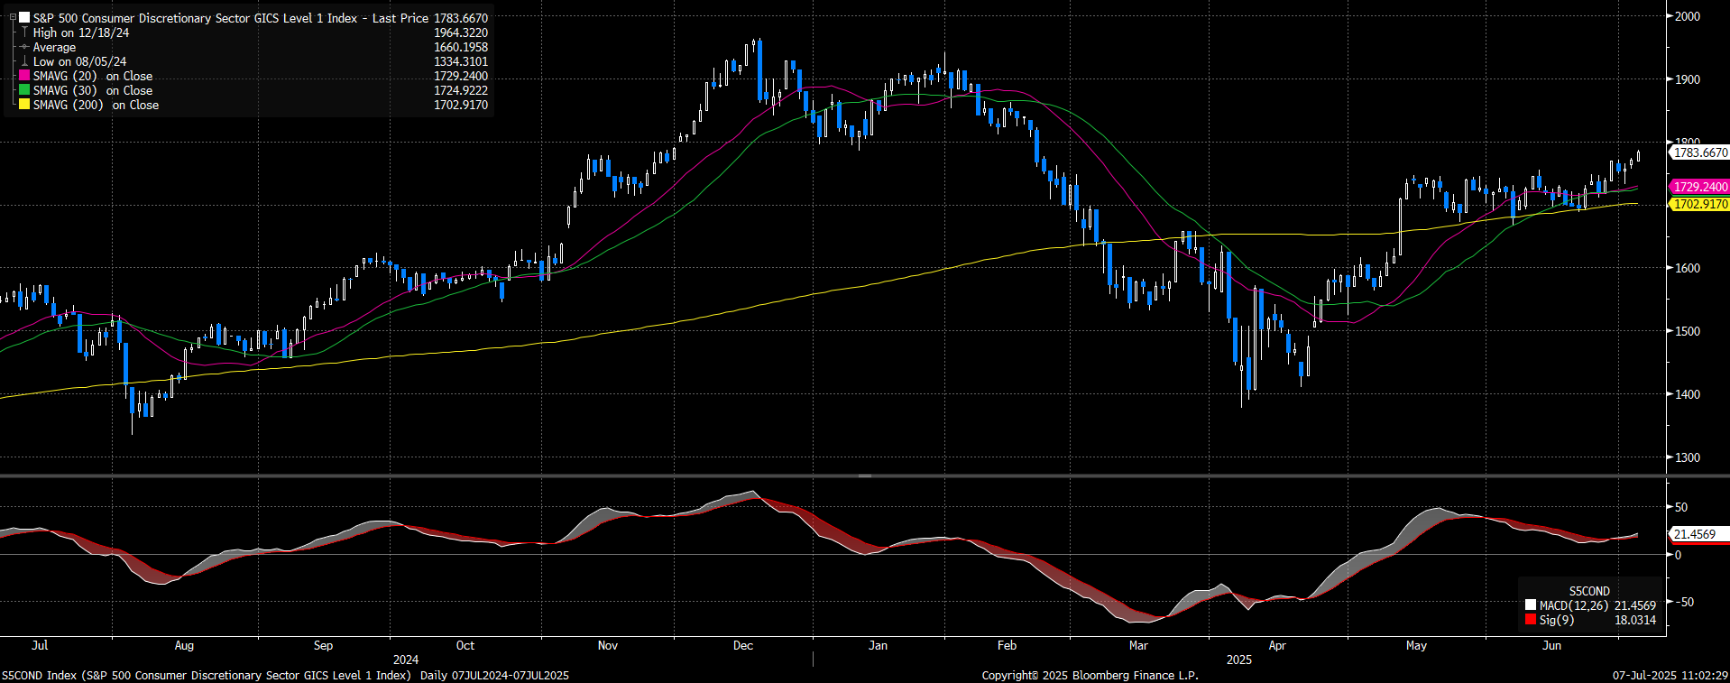Viewport: 1730px width, 683px height.
Task: Click the 'Jun' label on the time axis
Action: tap(1551, 645)
